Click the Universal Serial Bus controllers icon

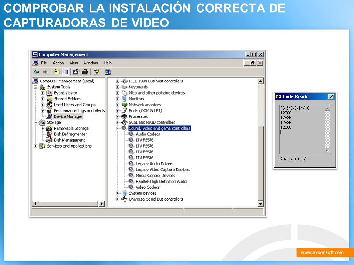124,199
